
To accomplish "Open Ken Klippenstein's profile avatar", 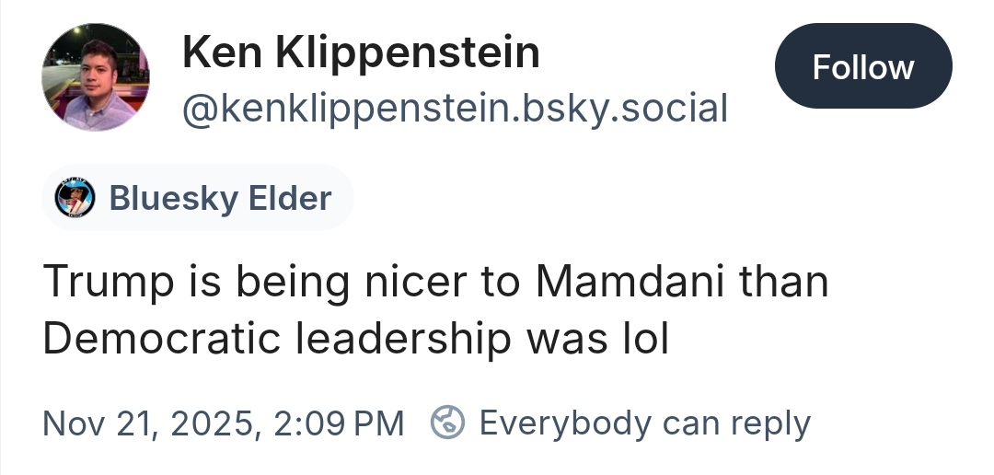I will click(96, 77).
